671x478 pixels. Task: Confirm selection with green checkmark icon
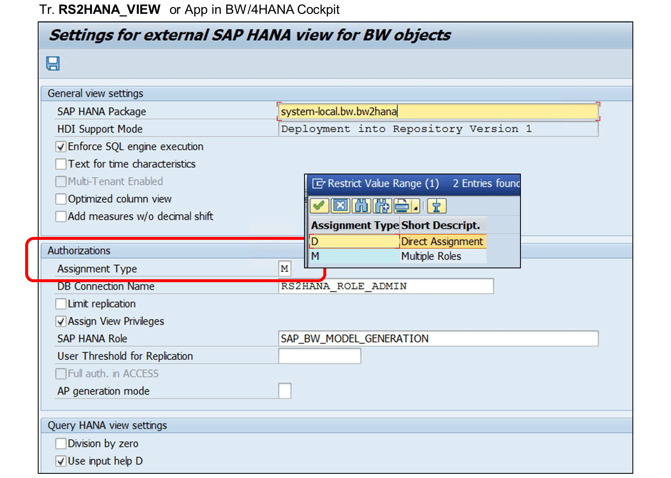pyautogui.click(x=319, y=206)
